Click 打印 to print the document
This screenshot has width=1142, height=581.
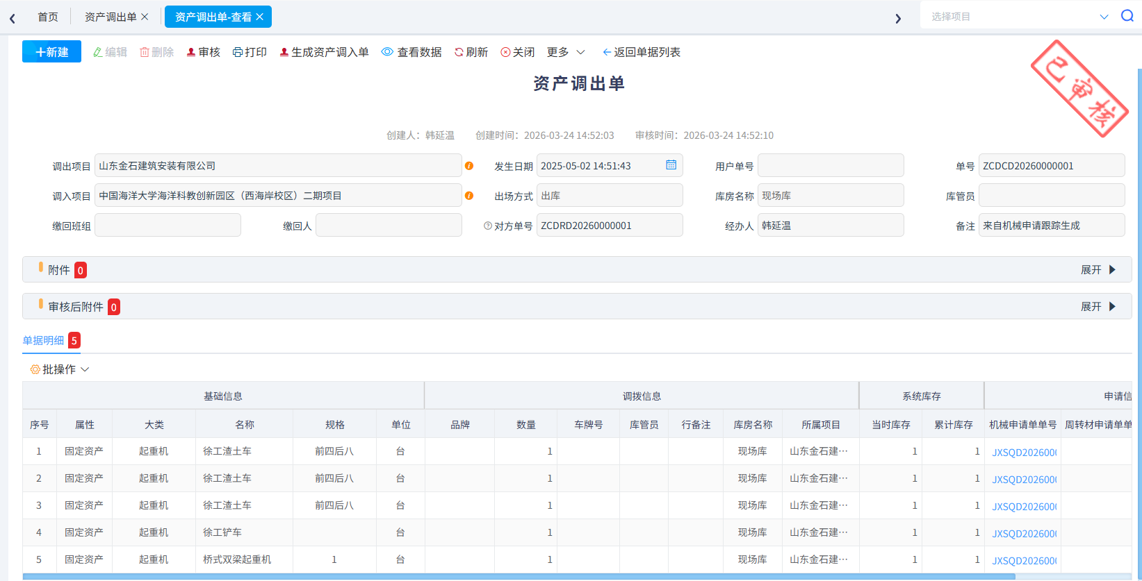pyautogui.click(x=250, y=52)
